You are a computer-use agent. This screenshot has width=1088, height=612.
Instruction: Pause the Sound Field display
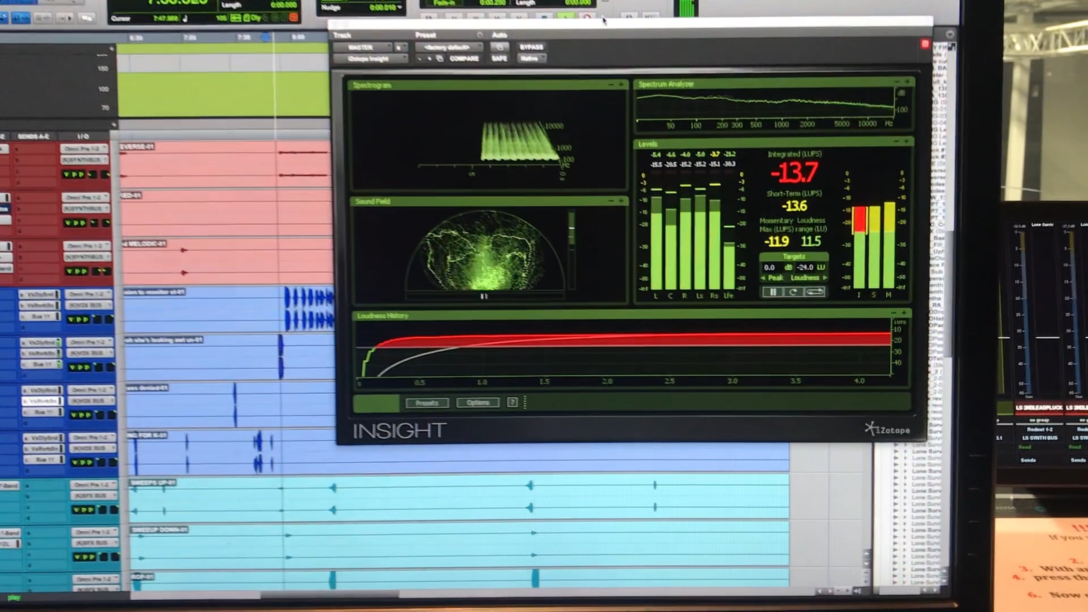click(484, 296)
